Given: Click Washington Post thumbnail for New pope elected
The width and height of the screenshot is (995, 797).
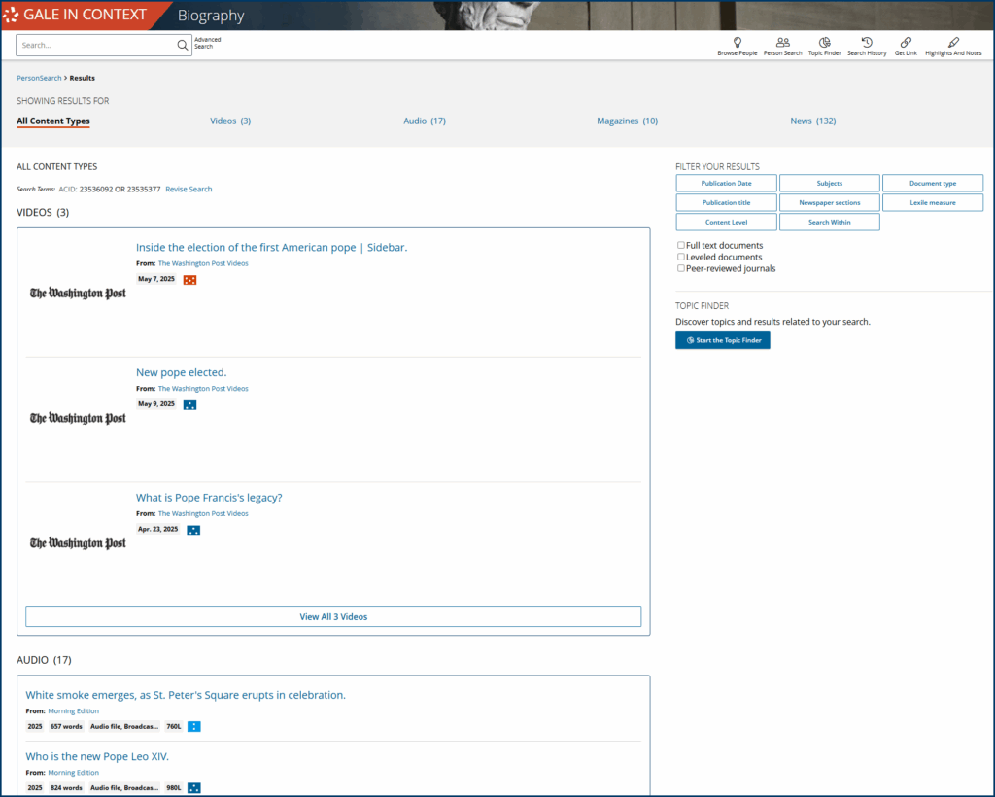Looking at the screenshot, I should (x=78, y=418).
